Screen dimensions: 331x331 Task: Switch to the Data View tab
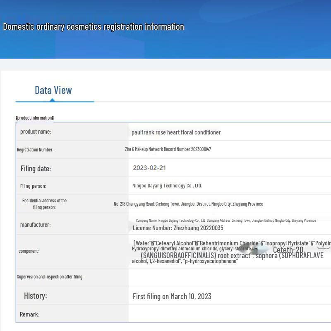(53, 90)
